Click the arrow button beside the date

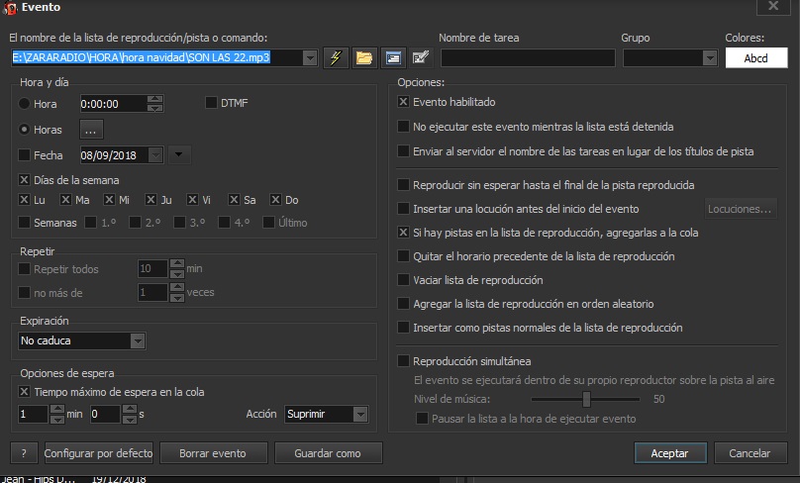pos(179,154)
